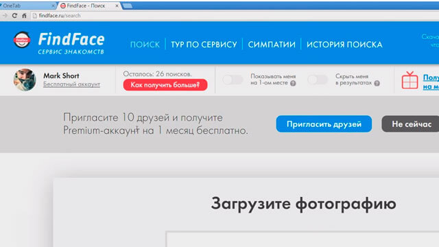Click 'Пригласить друзей' button
This screenshot has height=247, width=439.
click(x=324, y=123)
